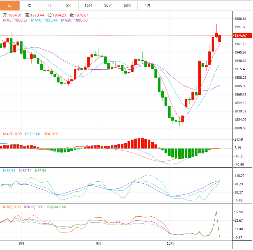Click the RSI(6) indicator label
The image size is (253, 250).
point(12,207)
